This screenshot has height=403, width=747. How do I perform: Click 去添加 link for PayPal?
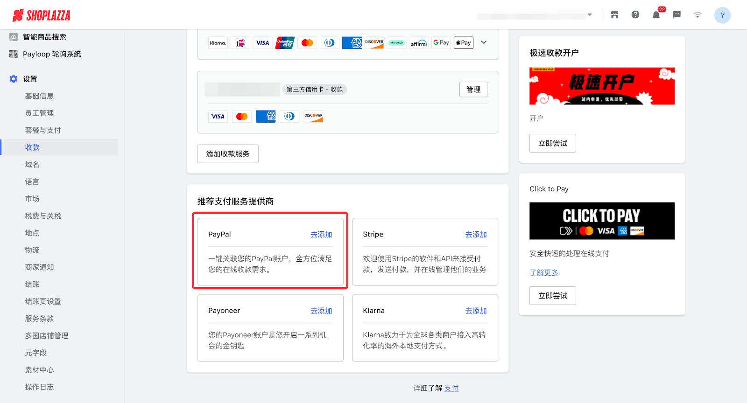(321, 235)
